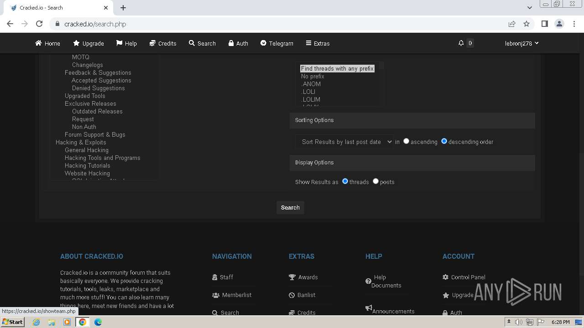Select the .ANOM prefix option
Image resolution: width=584 pixels, height=328 pixels.
point(311,84)
